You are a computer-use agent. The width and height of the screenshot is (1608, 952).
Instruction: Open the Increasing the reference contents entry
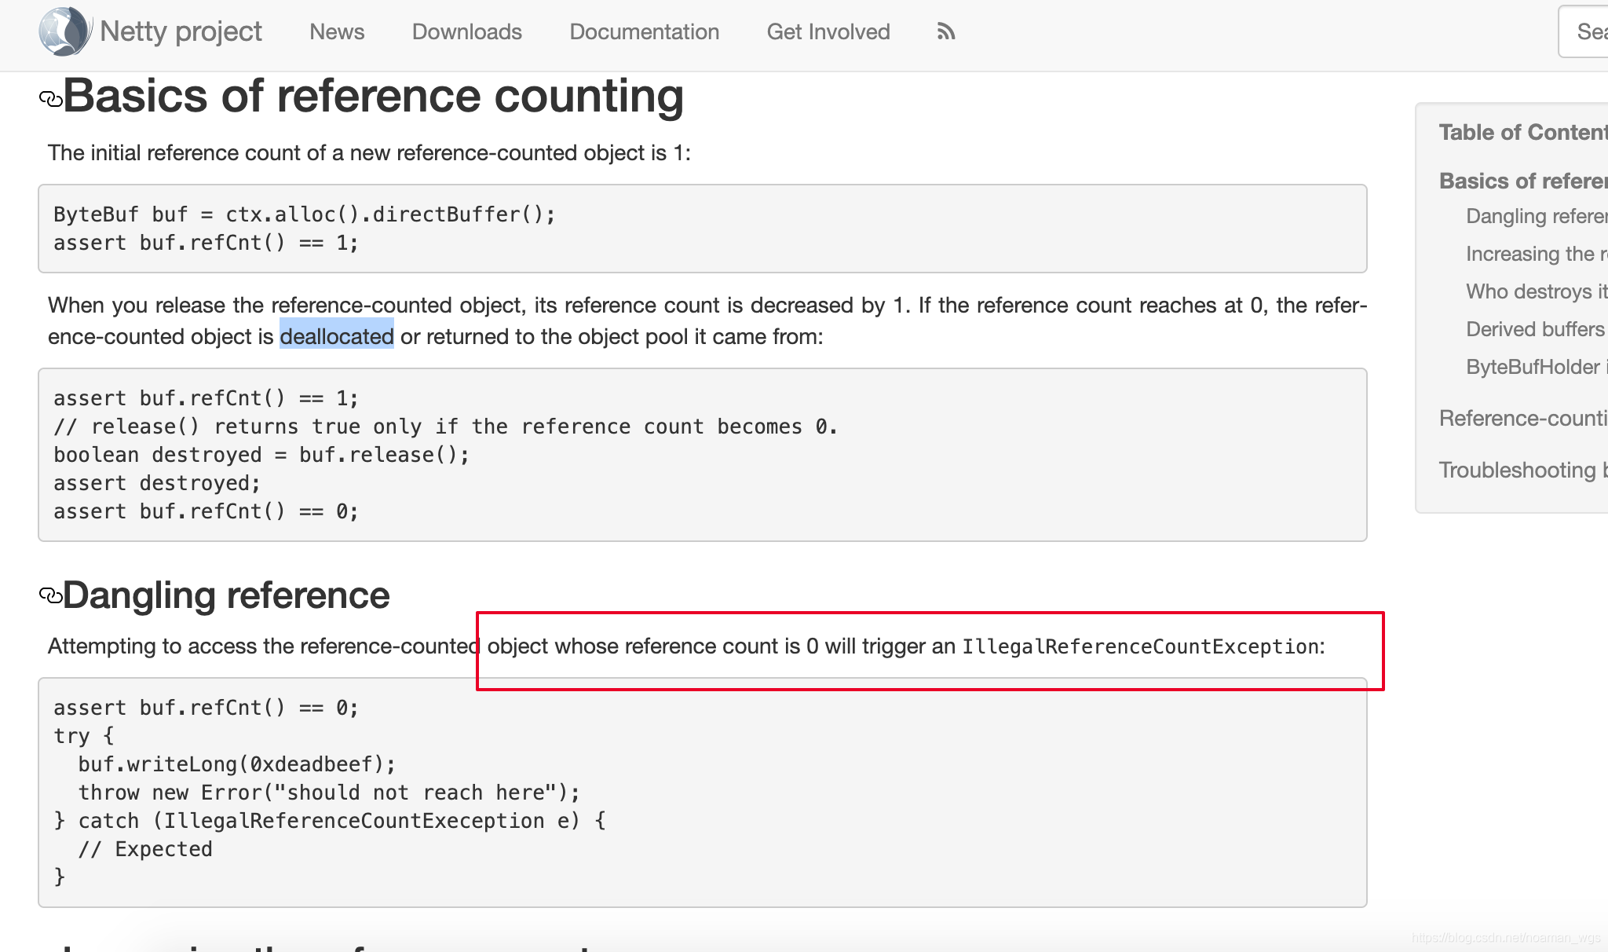[x=1535, y=254]
